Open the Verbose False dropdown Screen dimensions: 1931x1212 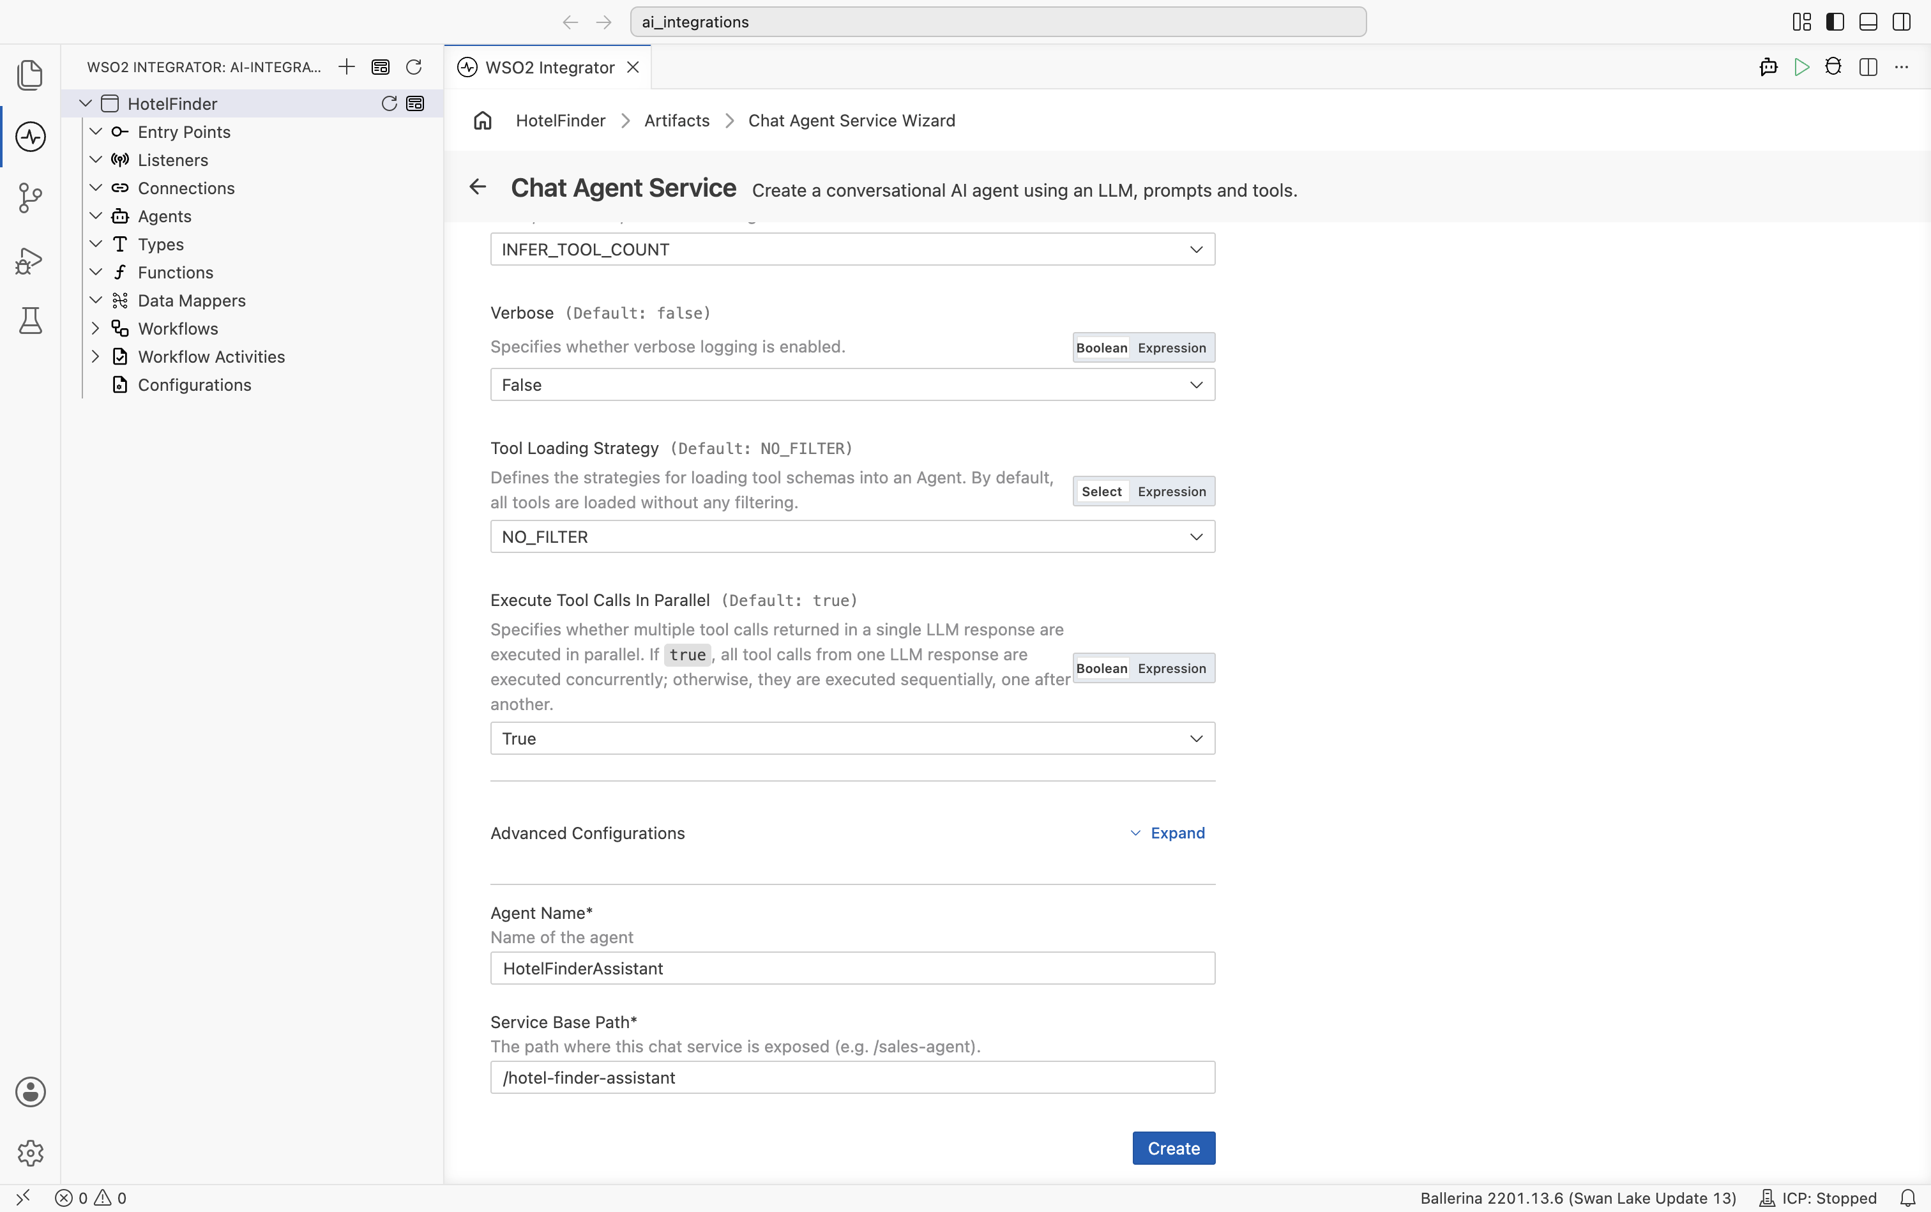pyautogui.click(x=852, y=385)
